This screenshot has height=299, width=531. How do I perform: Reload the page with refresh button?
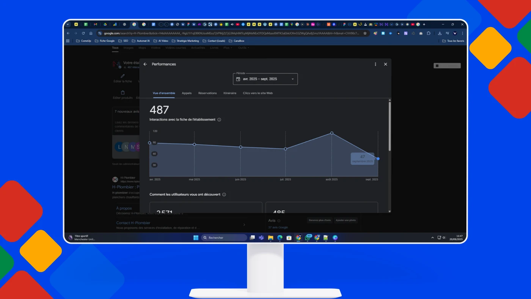pyautogui.click(x=83, y=33)
